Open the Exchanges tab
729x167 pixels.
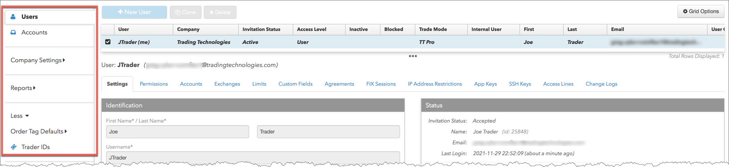pyautogui.click(x=227, y=84)
